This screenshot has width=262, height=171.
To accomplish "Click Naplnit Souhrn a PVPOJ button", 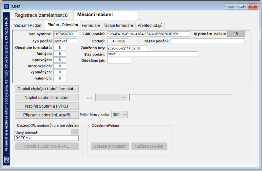I will [47, 106].
